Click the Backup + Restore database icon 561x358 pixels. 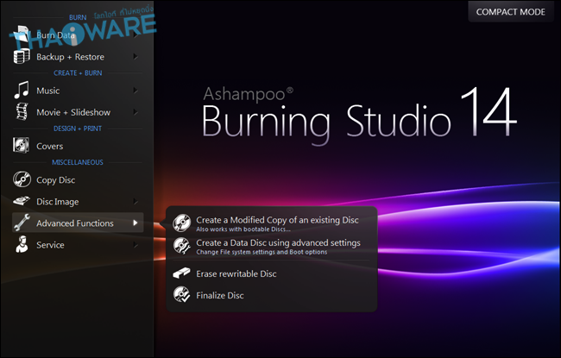22,57
